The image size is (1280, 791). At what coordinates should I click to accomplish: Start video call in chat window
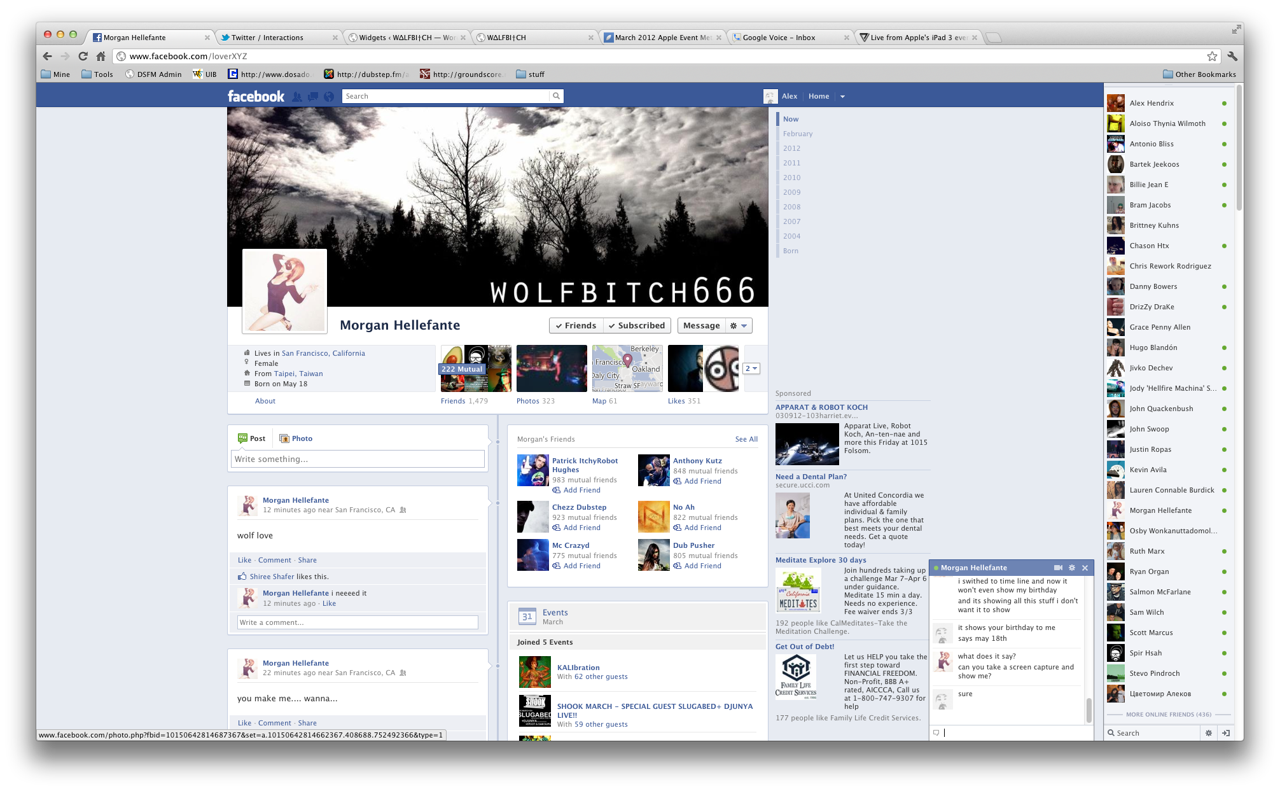(x=1058, y=568)
